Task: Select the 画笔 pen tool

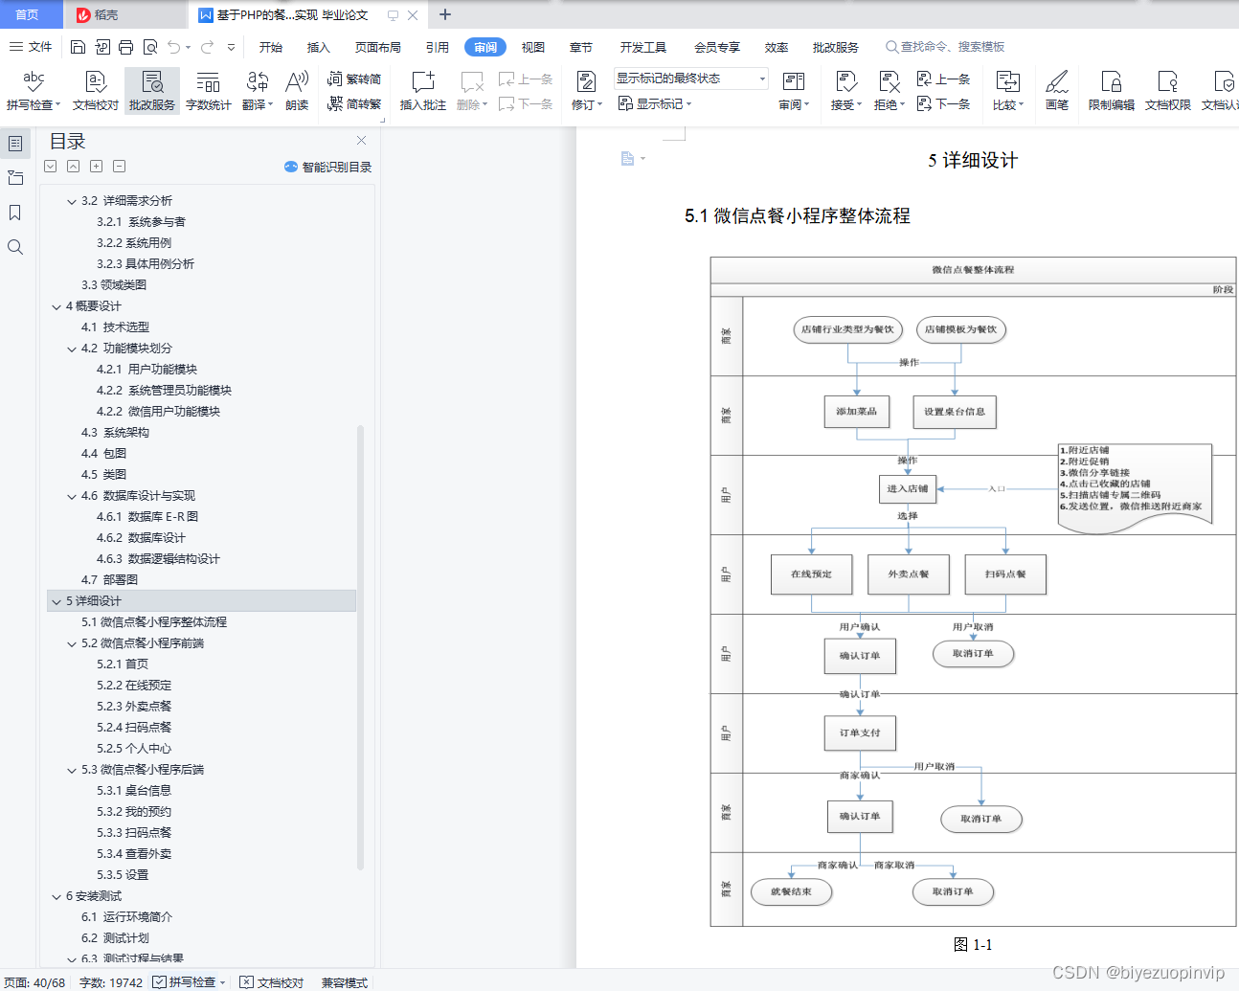Action: [x=1057, y=91]
